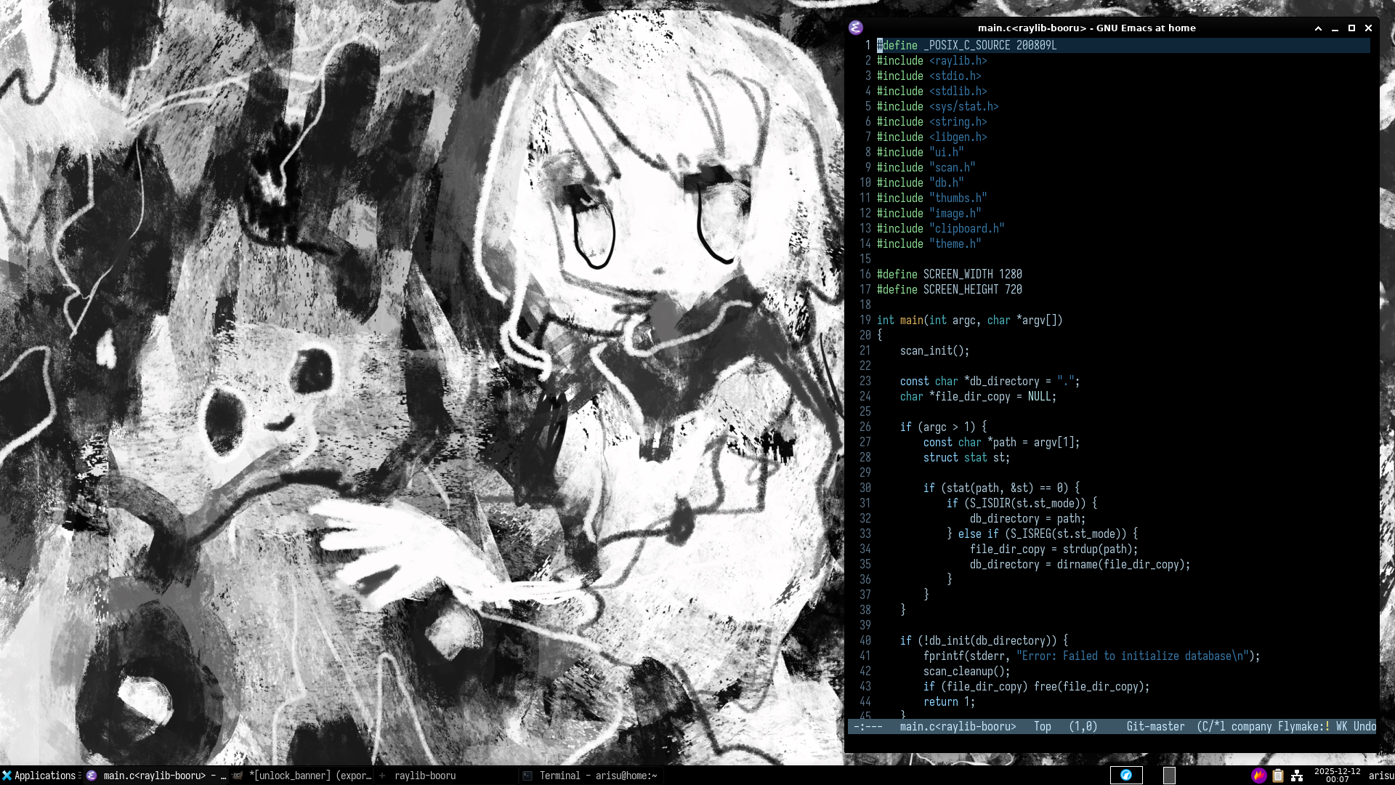Switch to GIMP unlock_banner window
1395x785 pixels.
(x=309, y=776)
